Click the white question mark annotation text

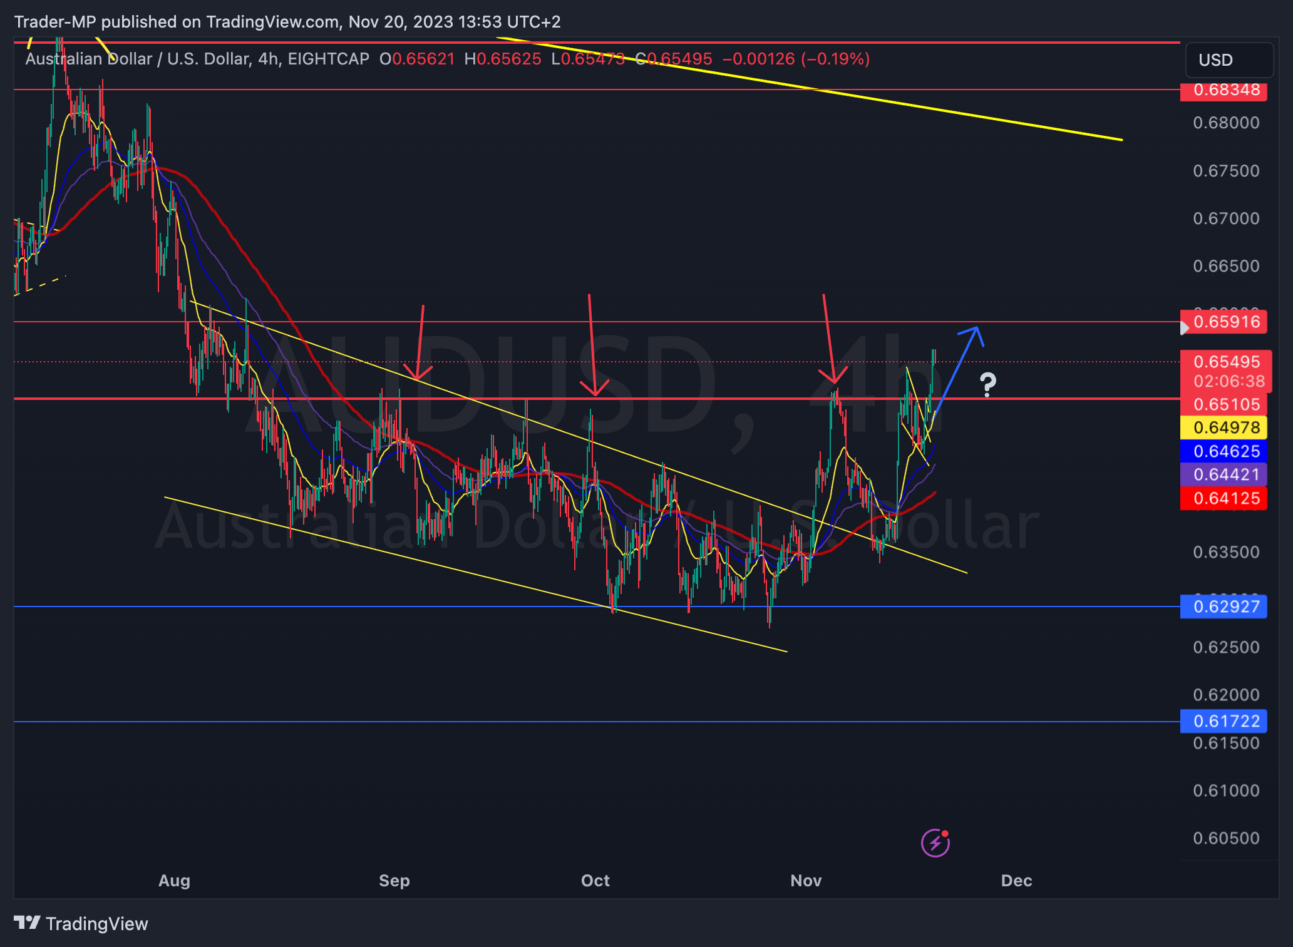click(987, 384)
